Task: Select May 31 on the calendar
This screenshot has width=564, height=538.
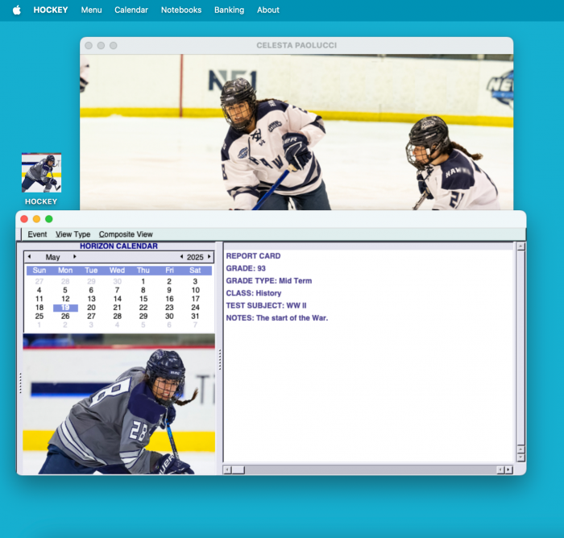Action: (x=195, y=317)
